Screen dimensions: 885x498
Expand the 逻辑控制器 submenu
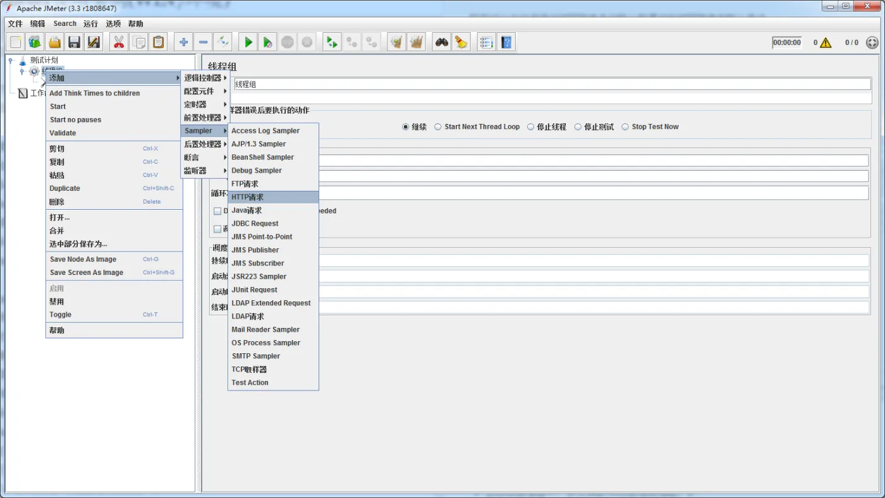click(204, 78)
